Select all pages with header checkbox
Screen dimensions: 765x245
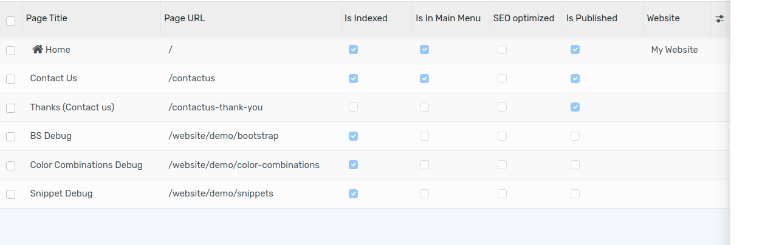click(x=10, y=21)
